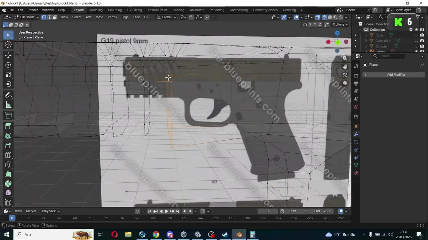This screenshot has width=428, height=240.
Task: Click the viewport zoom magnifier icon
Action: point(345,58)
